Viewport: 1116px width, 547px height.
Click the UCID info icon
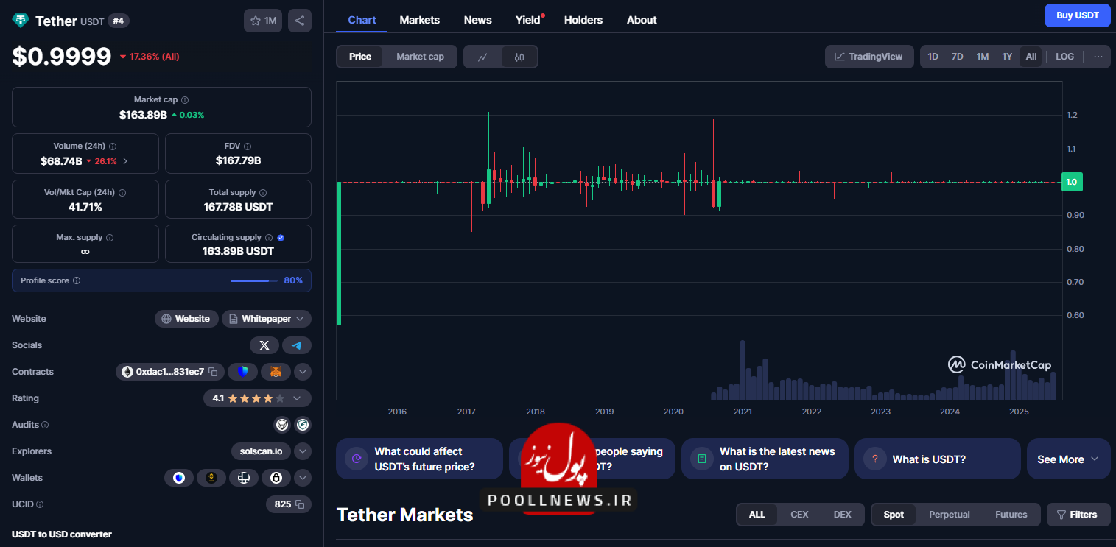click(40, 504)
